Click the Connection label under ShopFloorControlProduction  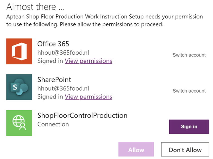coord(53,124)
